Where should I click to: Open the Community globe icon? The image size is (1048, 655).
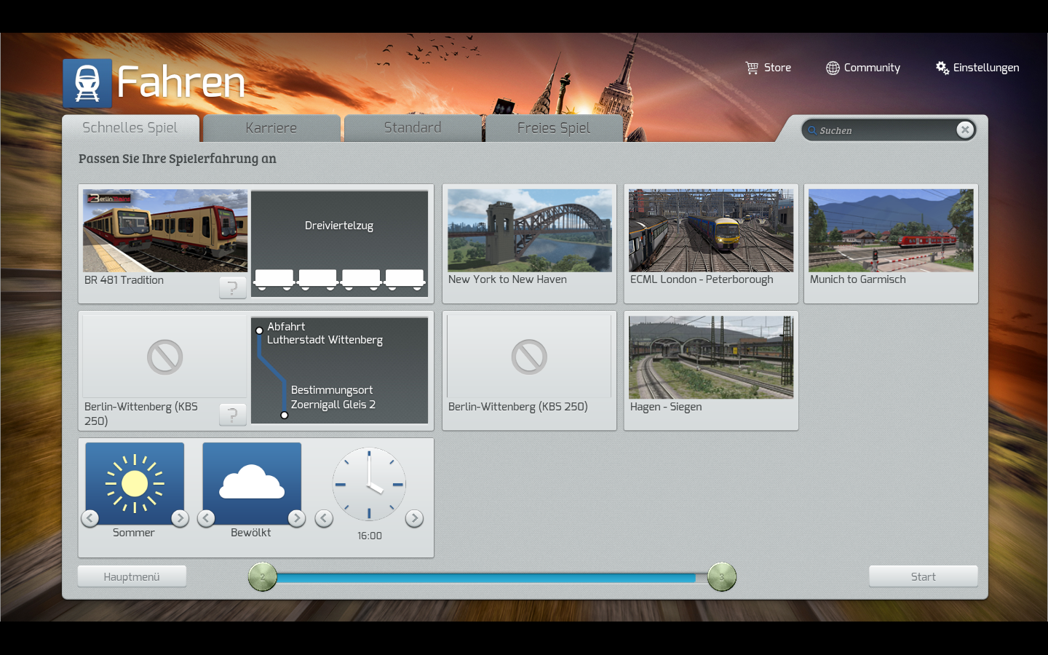coord(833,68)
